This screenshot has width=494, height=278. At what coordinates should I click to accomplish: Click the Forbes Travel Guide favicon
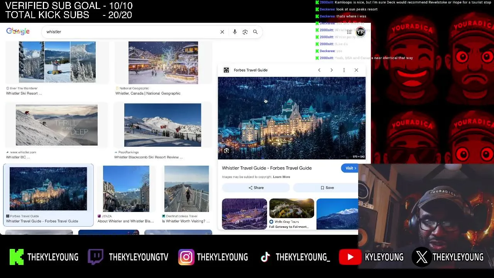[x=227, y=70]
